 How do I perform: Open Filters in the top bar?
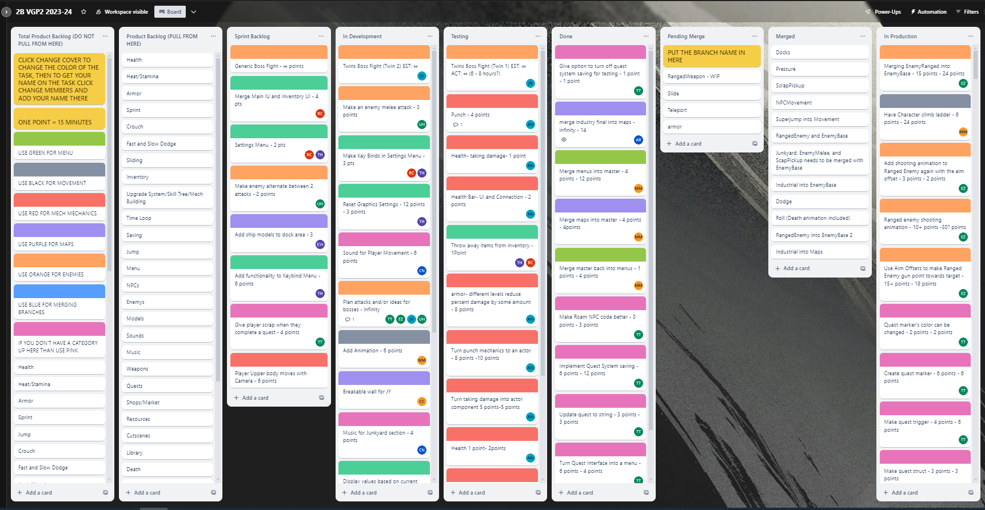click(x=967, y=11)
